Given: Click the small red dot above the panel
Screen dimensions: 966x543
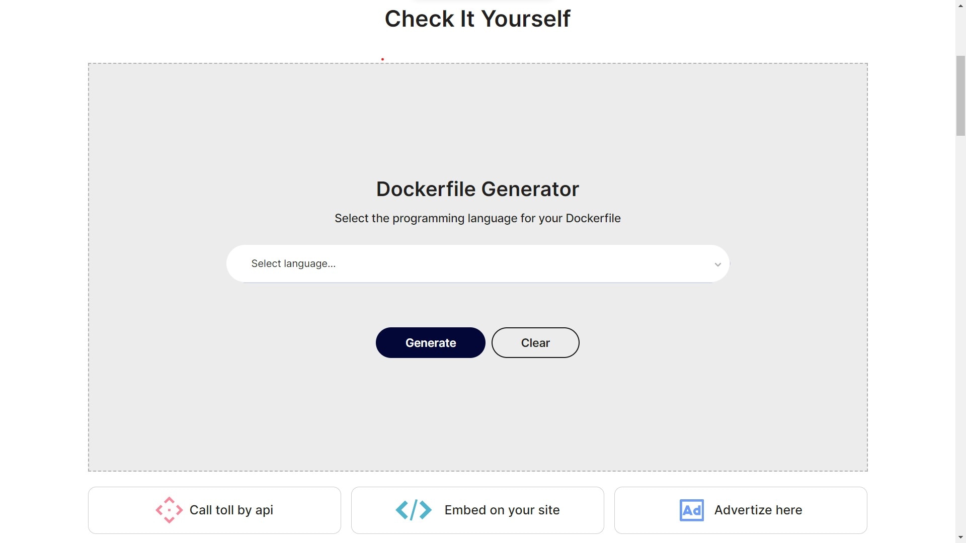Looking at the screenshot, I should 382,59.
